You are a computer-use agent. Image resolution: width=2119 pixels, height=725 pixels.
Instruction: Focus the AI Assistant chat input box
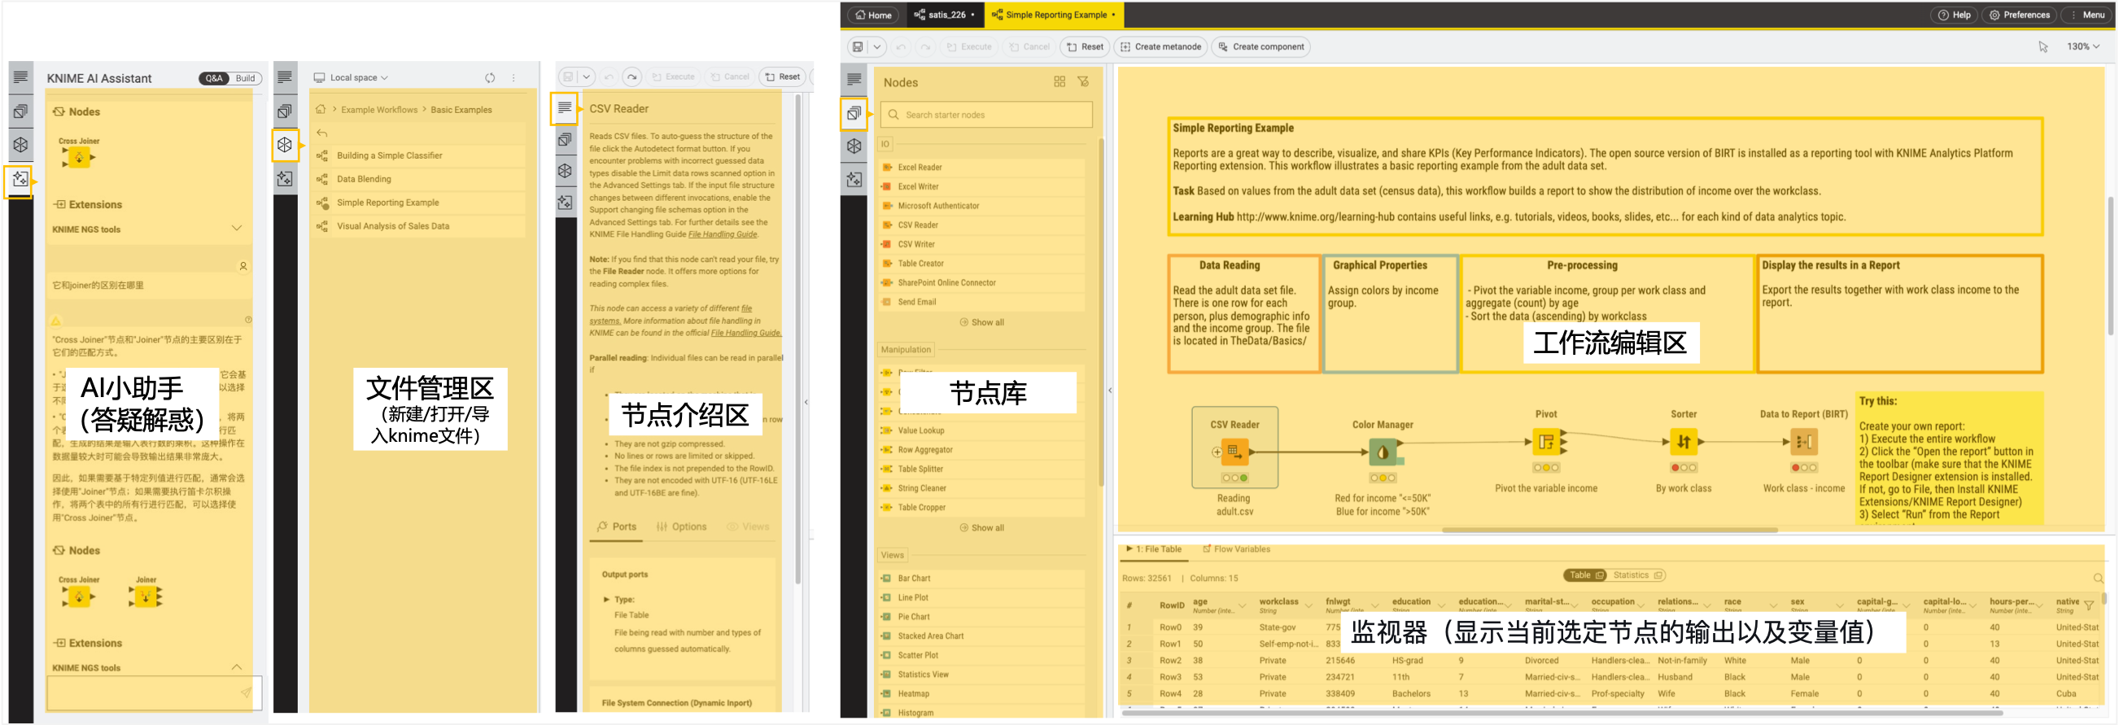tap(154, 693)
